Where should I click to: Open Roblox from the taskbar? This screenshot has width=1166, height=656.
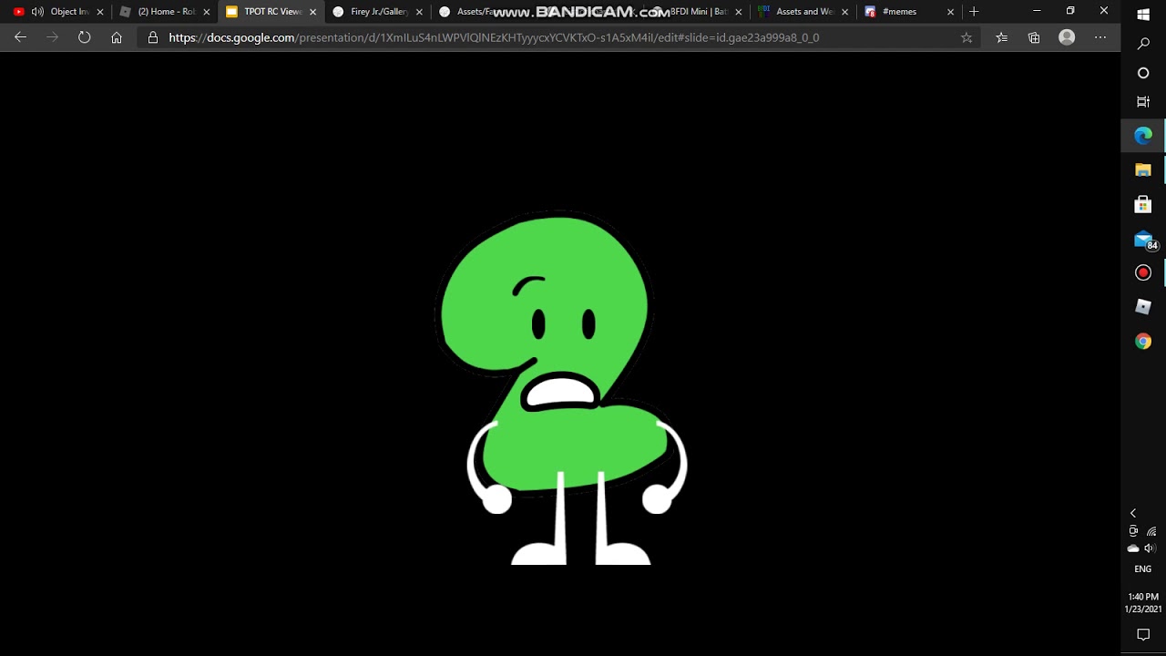[1143, 307]
